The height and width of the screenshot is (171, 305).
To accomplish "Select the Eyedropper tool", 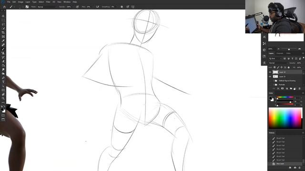I will pos(3,41).
